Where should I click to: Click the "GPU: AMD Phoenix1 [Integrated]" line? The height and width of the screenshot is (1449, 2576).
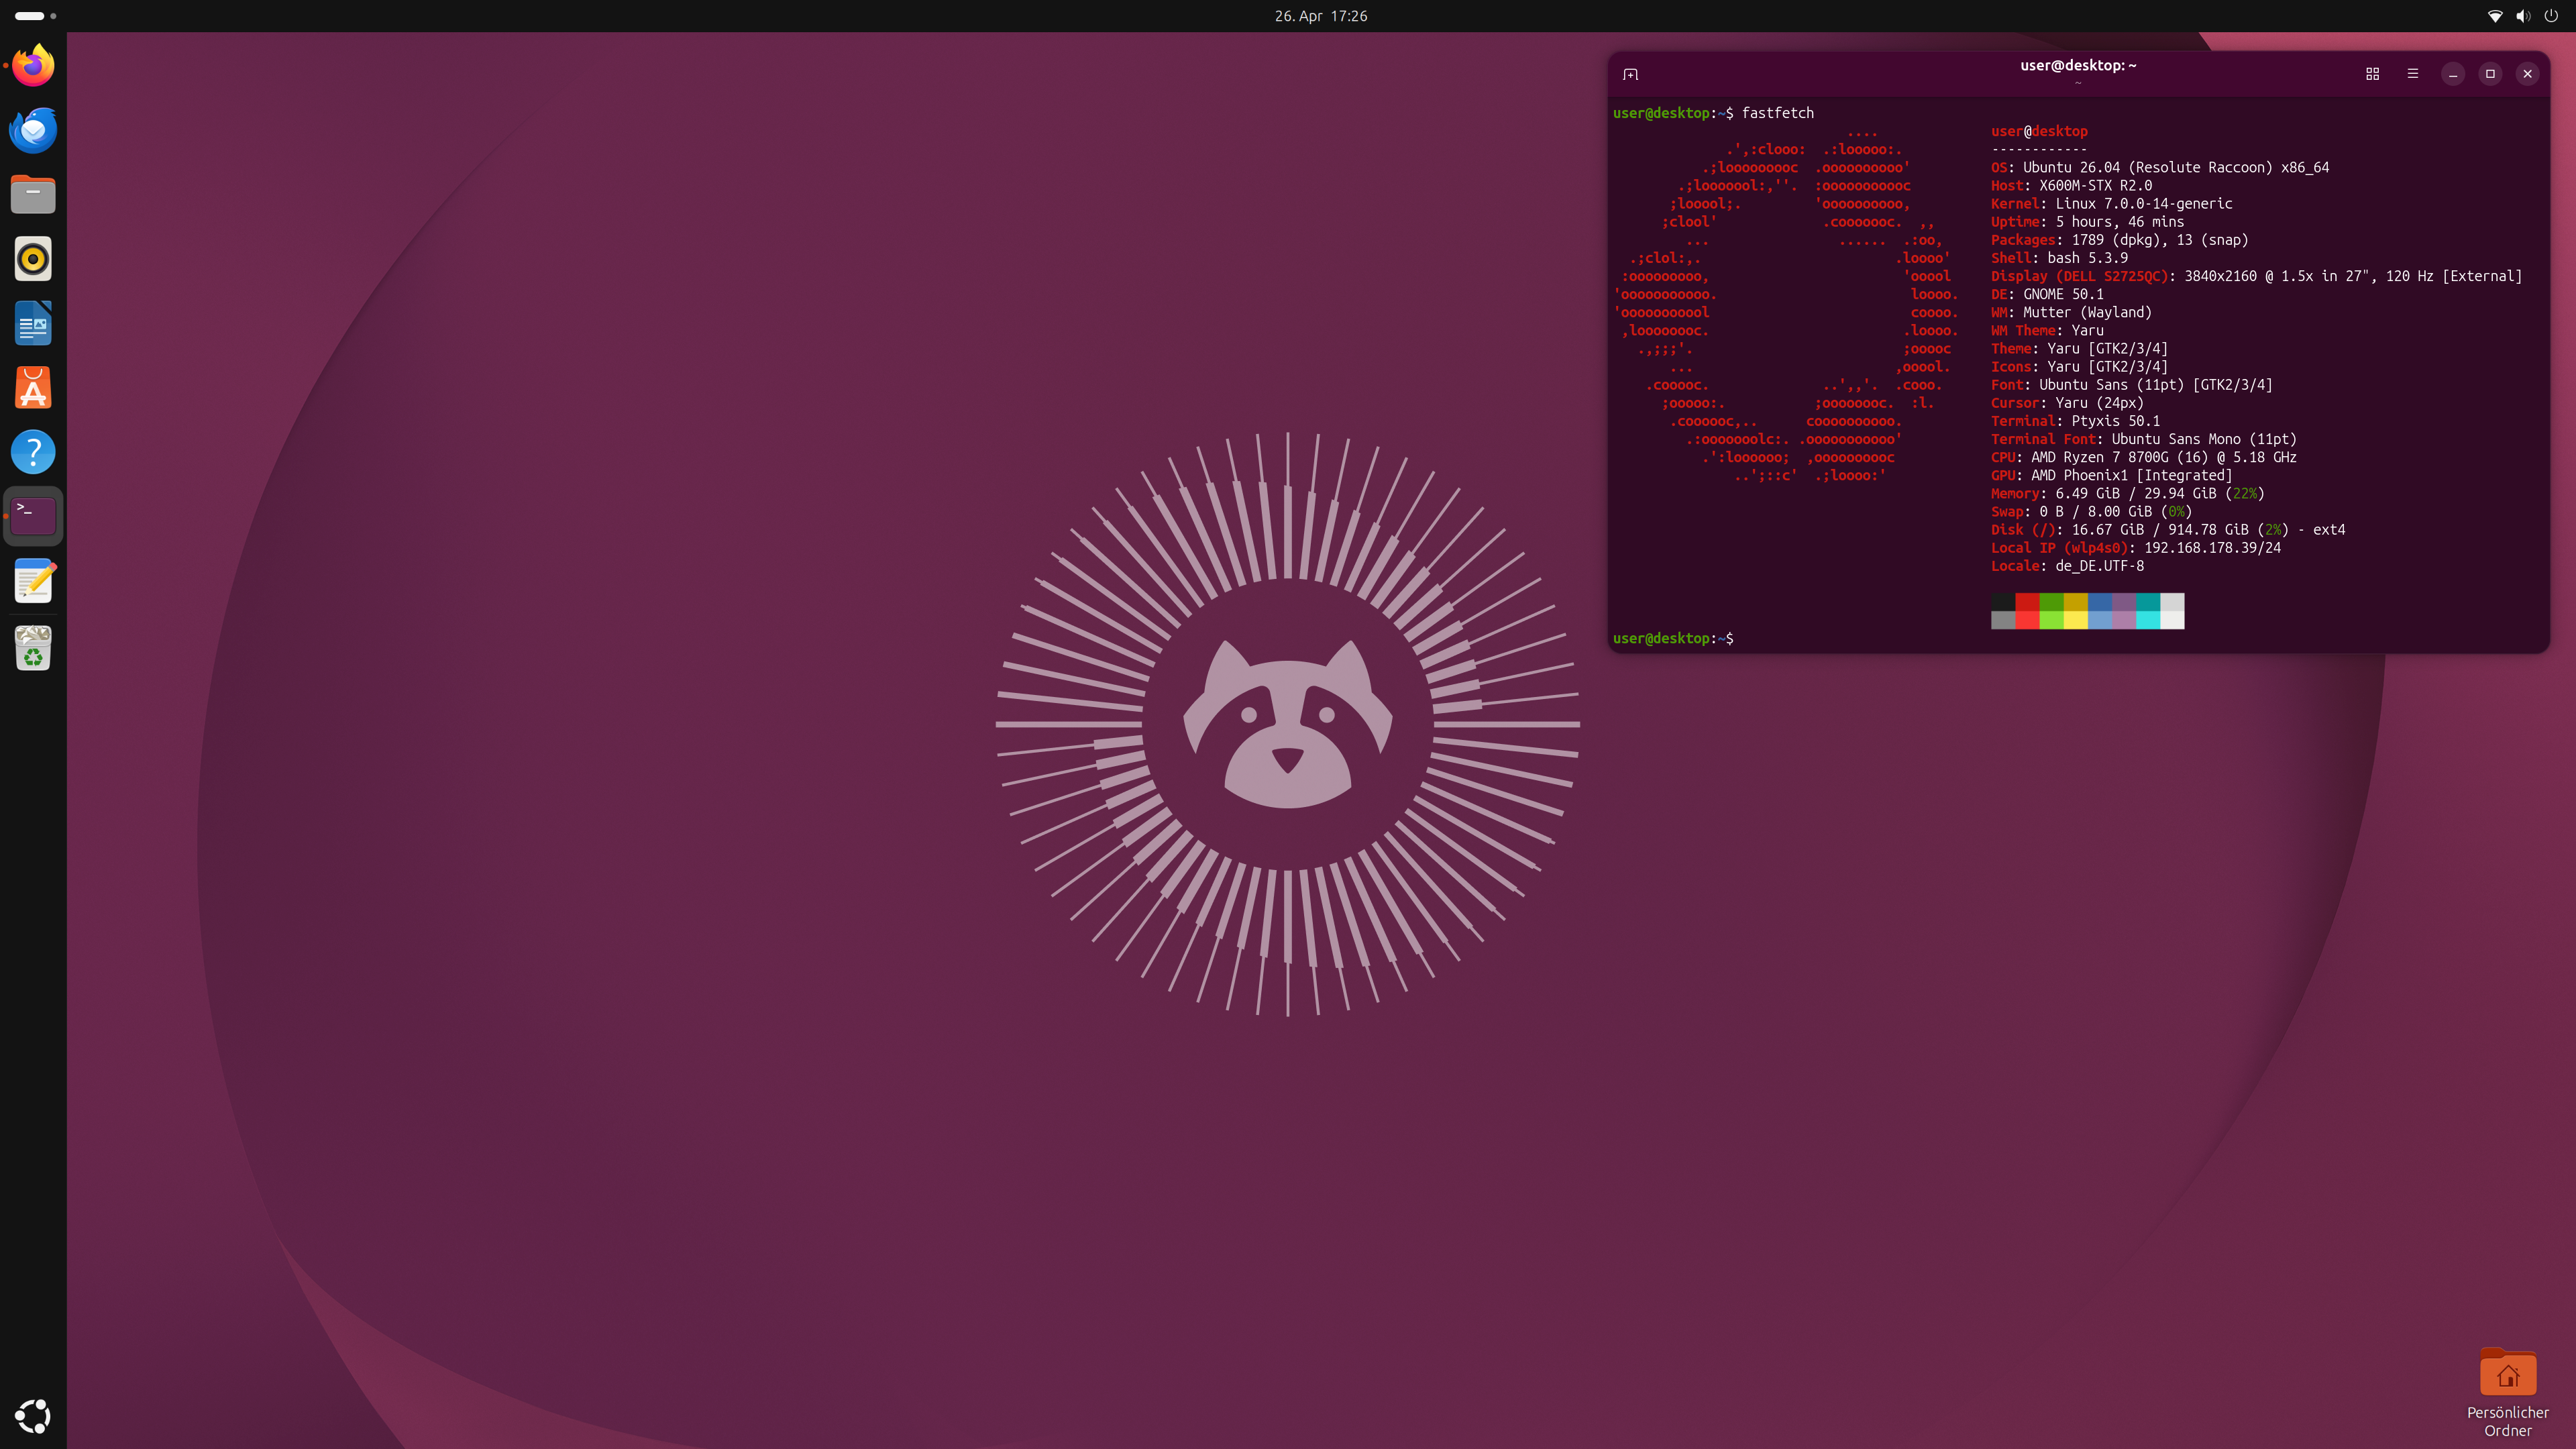(2111, 475)
